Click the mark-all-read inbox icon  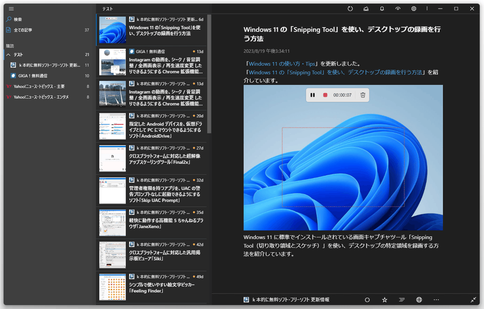click(x=366, y=9)
